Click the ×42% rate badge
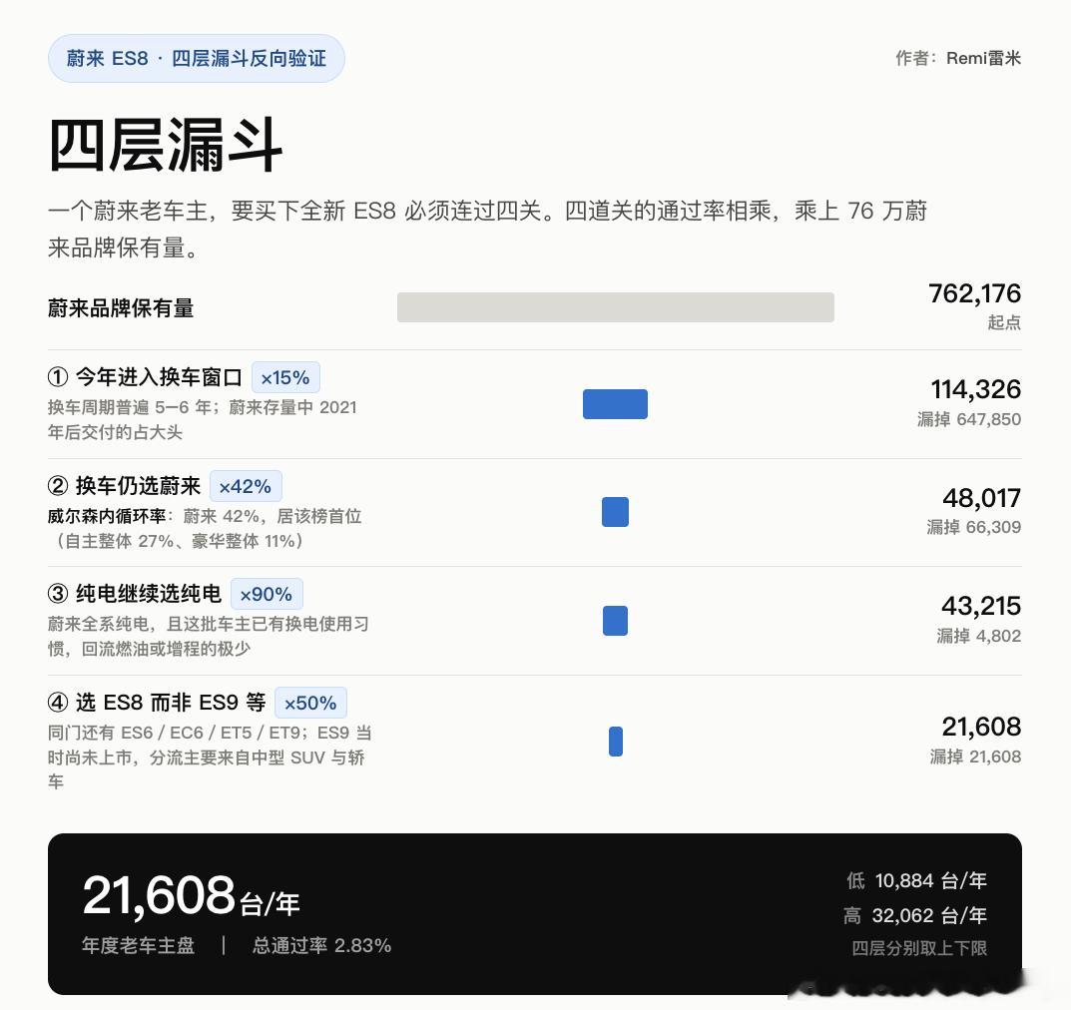 (x=246, y=486)
